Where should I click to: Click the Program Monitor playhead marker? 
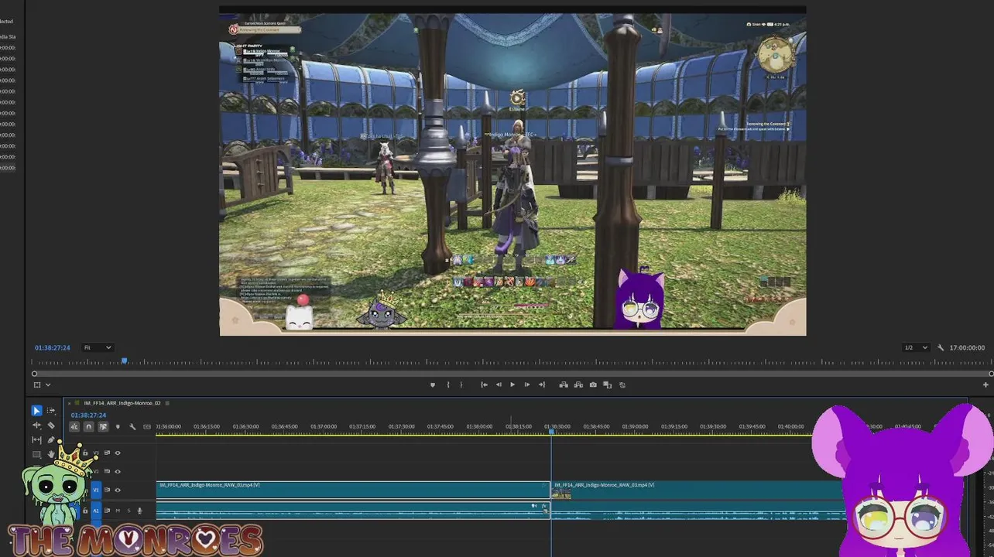124,361
